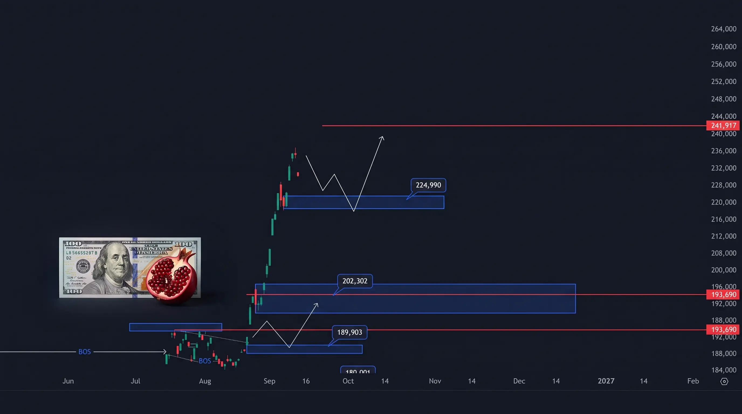The height and width of the screenshot is (414, 742).
Task: Click the blue rectangle zone below 224,990
Action: [364, 202]
